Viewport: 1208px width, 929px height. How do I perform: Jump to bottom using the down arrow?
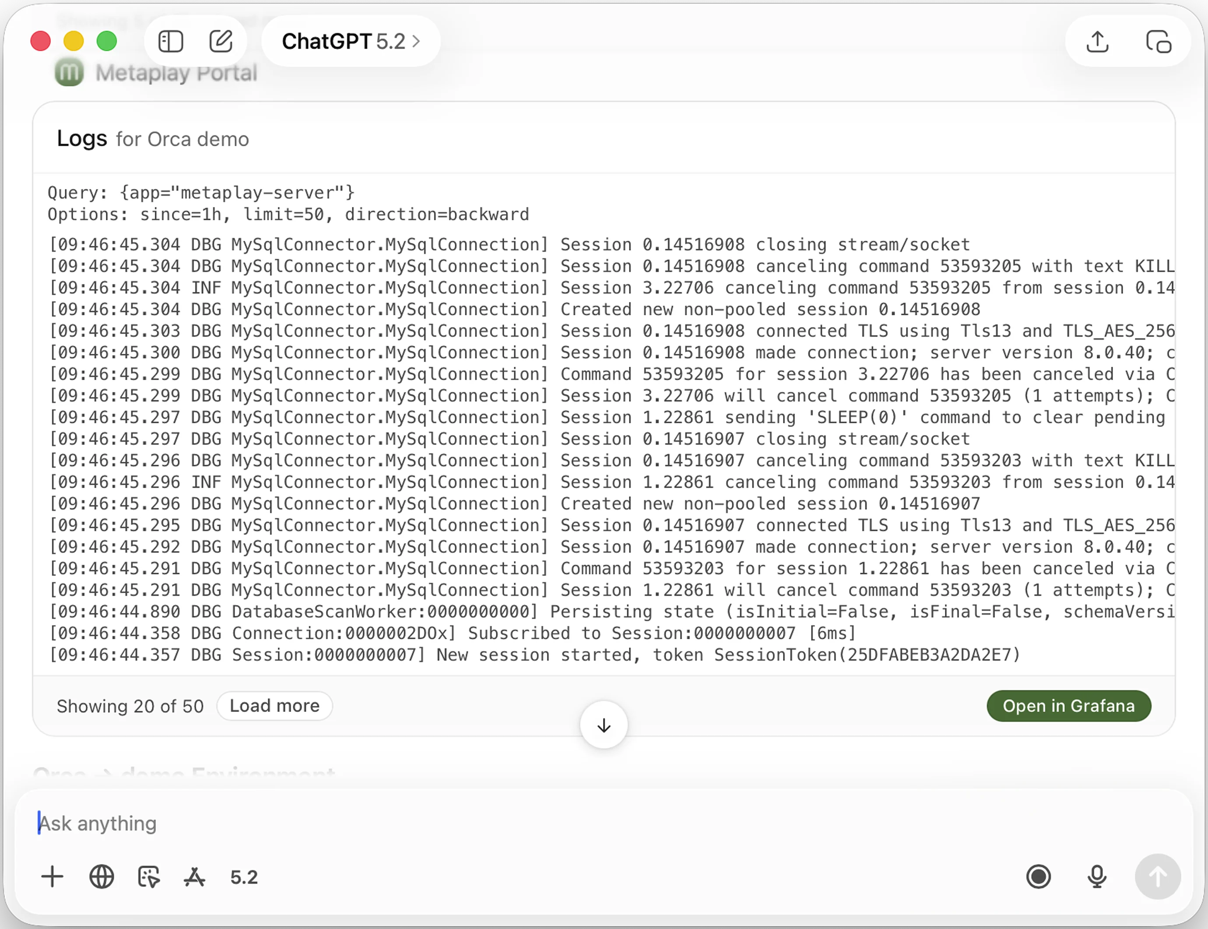click(x=604, y=725)
